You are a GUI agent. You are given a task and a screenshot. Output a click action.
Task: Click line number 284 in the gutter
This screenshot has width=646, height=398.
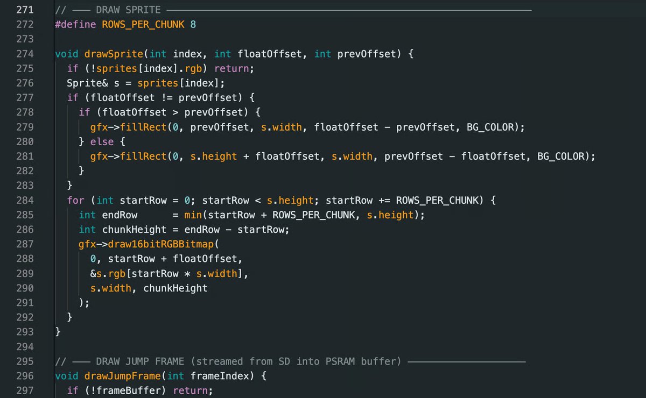[x=25, y=200]
